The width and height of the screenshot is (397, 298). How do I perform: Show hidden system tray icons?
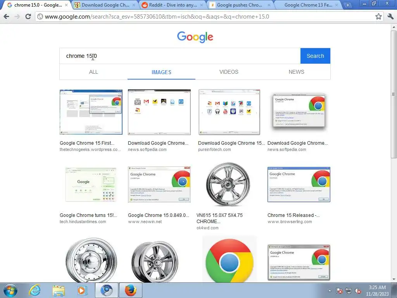tap(330, 291)
